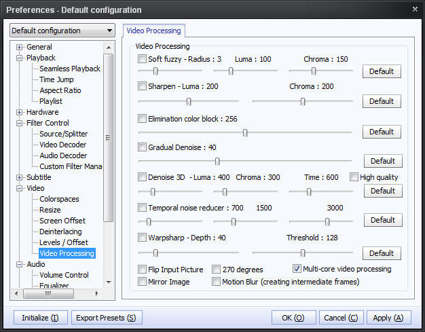Open Custom Filter Manager item

click(71, 166)
